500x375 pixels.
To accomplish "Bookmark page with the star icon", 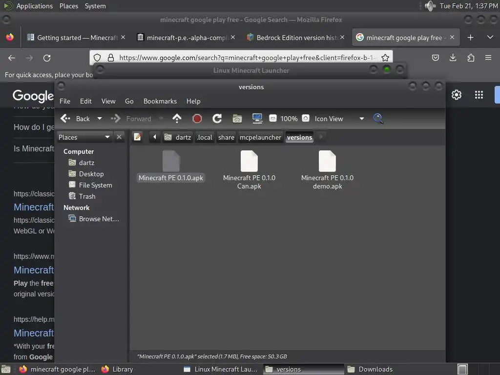I will (385, 58).
